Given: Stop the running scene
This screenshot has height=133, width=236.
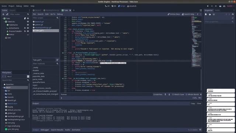Looking at the screenshot, I should [216, 6].
